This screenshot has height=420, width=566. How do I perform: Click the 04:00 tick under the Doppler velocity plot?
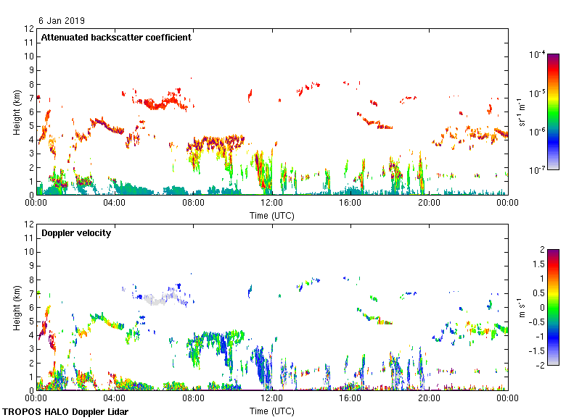(115, 398)
